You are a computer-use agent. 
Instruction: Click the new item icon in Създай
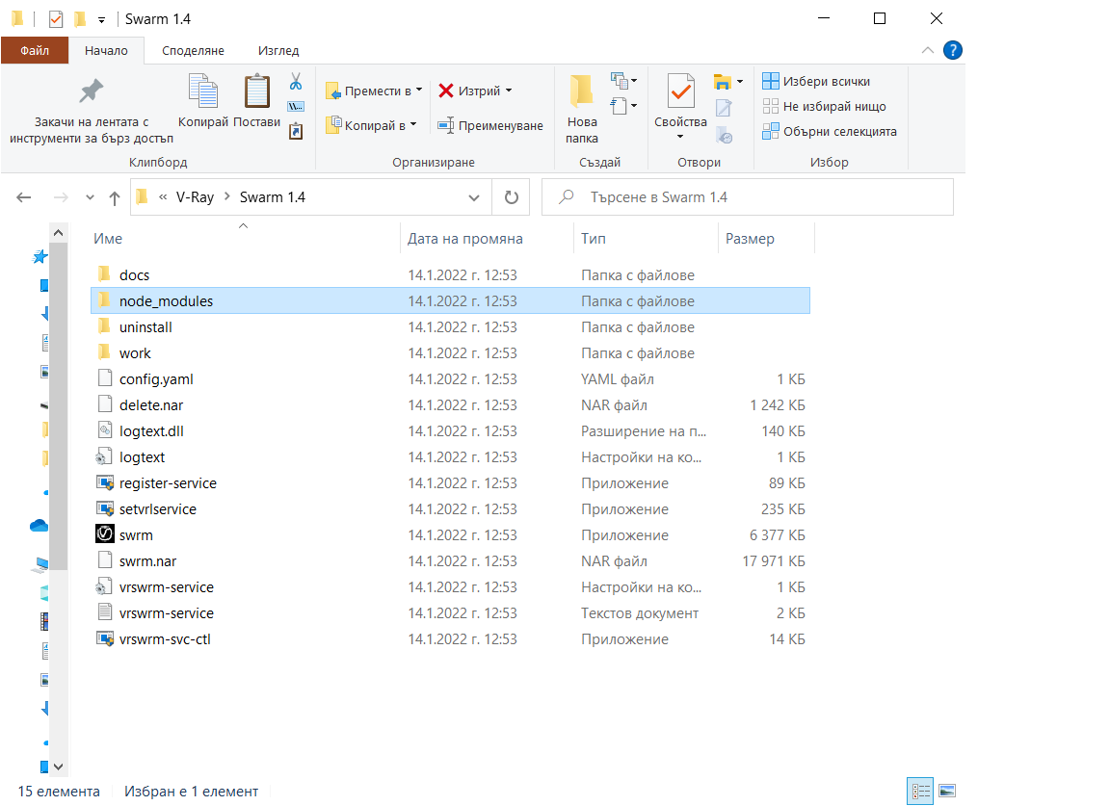pos(620,81)
